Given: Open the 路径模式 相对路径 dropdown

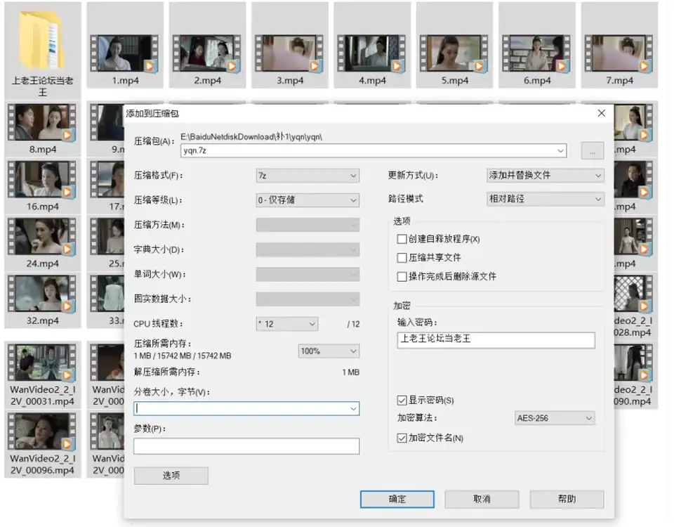Looking at the screenshot, I should [546, 199].
